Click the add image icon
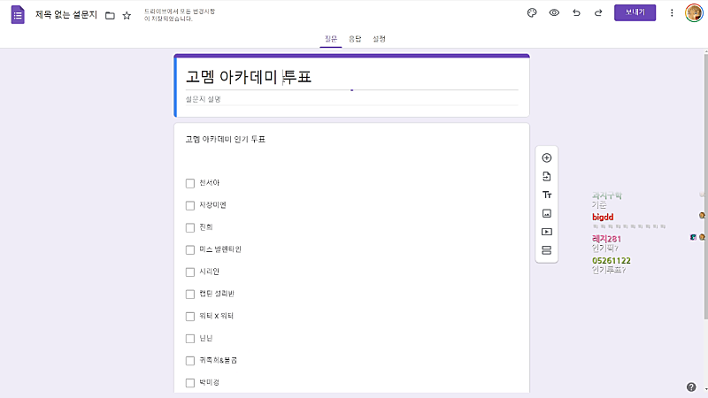Image resolution: width=708 pixels, height=398 pixels. [546, 213]
